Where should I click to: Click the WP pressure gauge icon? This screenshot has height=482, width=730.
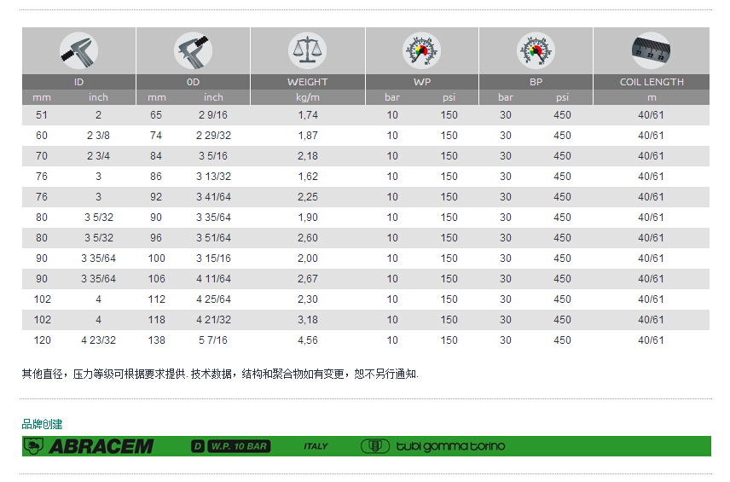point(421,50)
